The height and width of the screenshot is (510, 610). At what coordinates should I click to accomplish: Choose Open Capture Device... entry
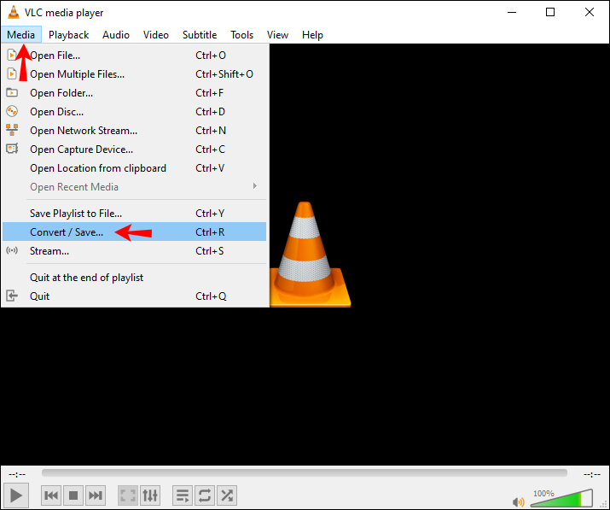click(134, 149)
